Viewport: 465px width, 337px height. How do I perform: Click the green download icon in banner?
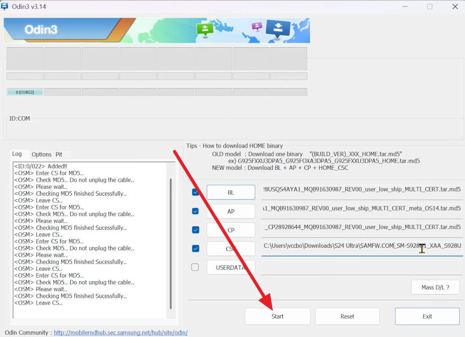pyautogui.click(x=205, y=30)
